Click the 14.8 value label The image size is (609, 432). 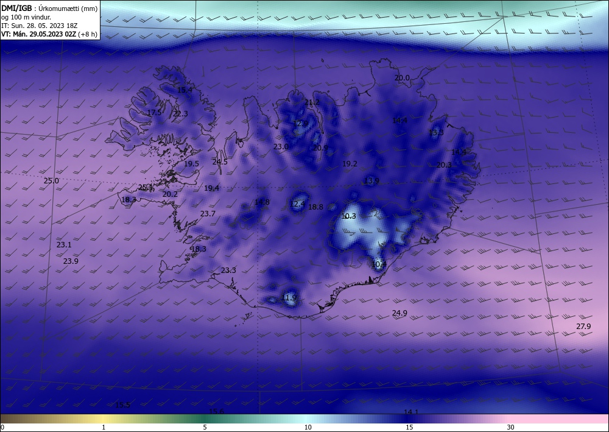point(262,202)
